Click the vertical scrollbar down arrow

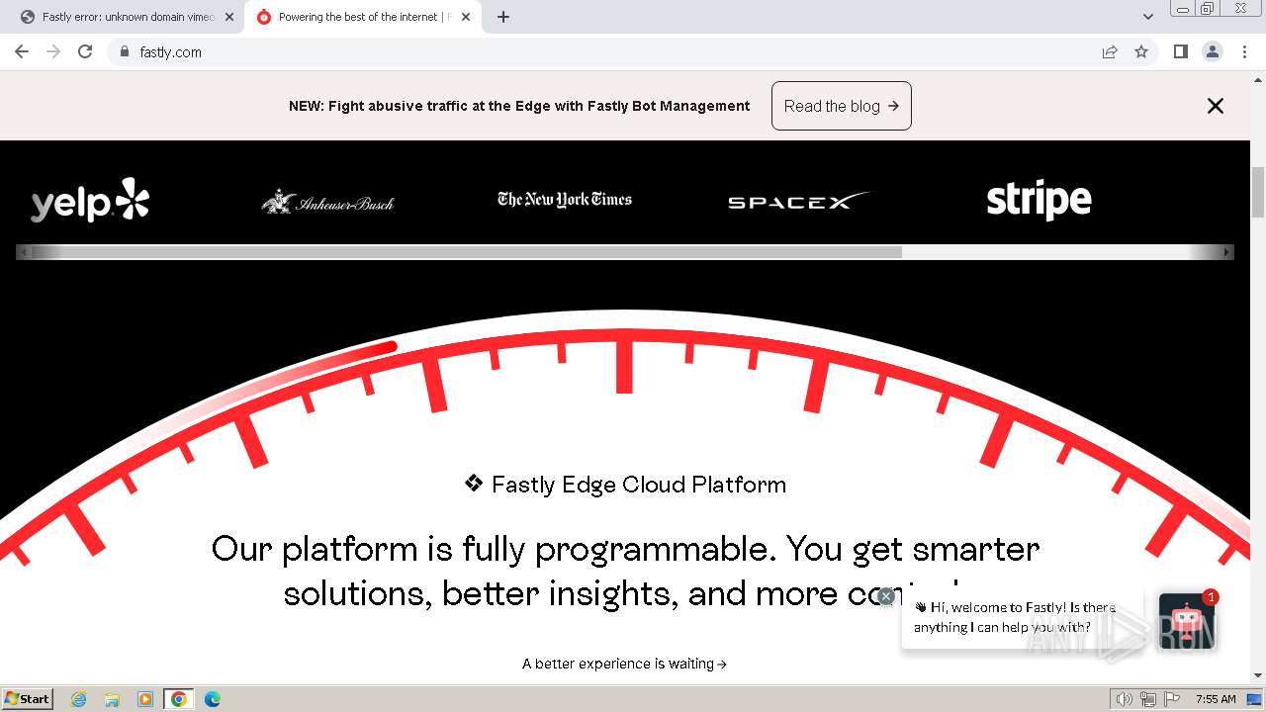(1258, 675)
